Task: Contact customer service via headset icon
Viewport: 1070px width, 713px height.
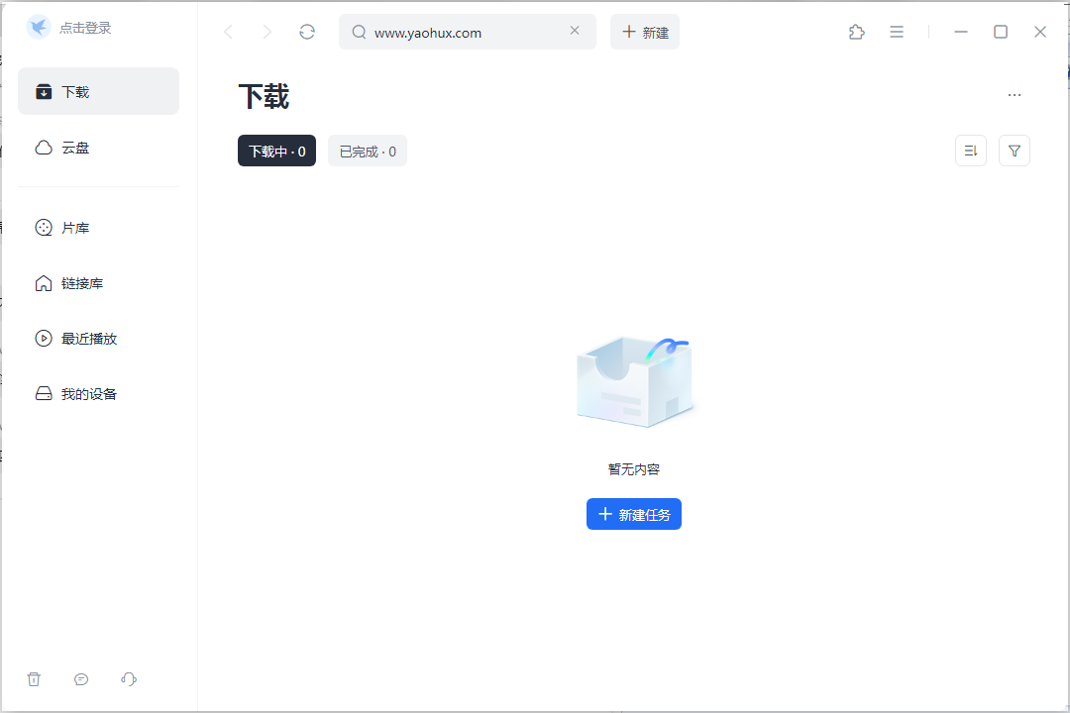Action: click(x=128, y=679)
